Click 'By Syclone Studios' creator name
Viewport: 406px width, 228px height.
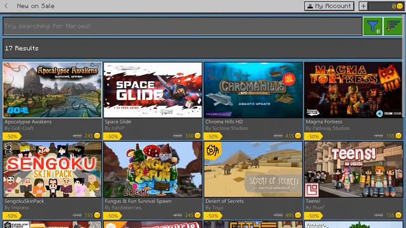point(226,128)
